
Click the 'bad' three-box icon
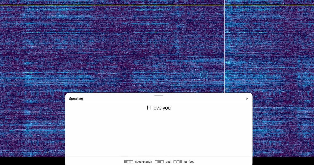(159, 162)
